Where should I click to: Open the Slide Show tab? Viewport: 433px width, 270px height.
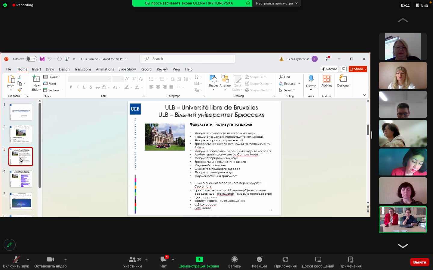(x=127, y=69)
